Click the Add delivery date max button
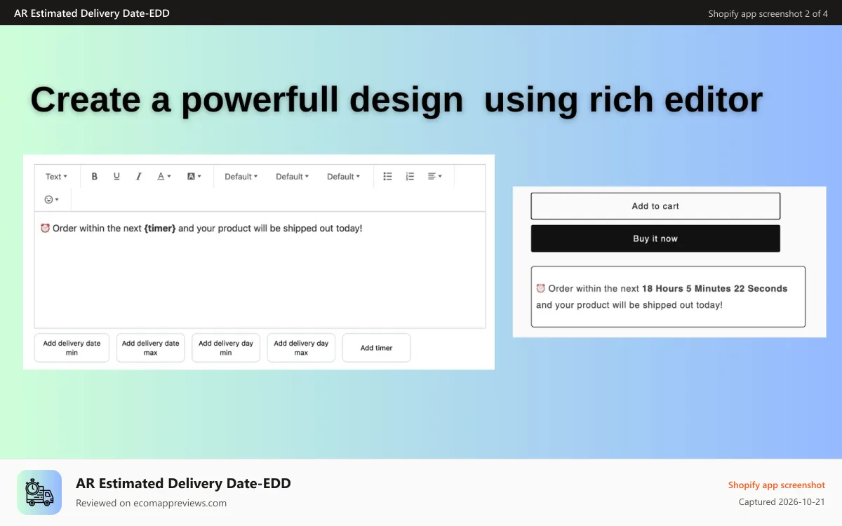842x526 pixels. click(x=150, y=348)
